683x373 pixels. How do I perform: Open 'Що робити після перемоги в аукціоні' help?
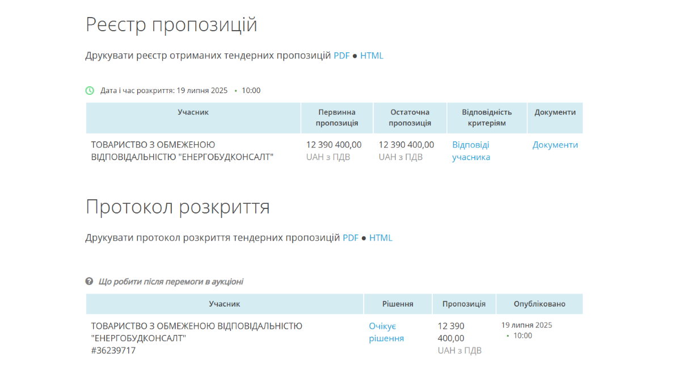point(171,282)
